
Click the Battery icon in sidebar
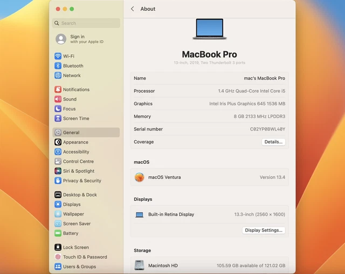click(58, 234)
